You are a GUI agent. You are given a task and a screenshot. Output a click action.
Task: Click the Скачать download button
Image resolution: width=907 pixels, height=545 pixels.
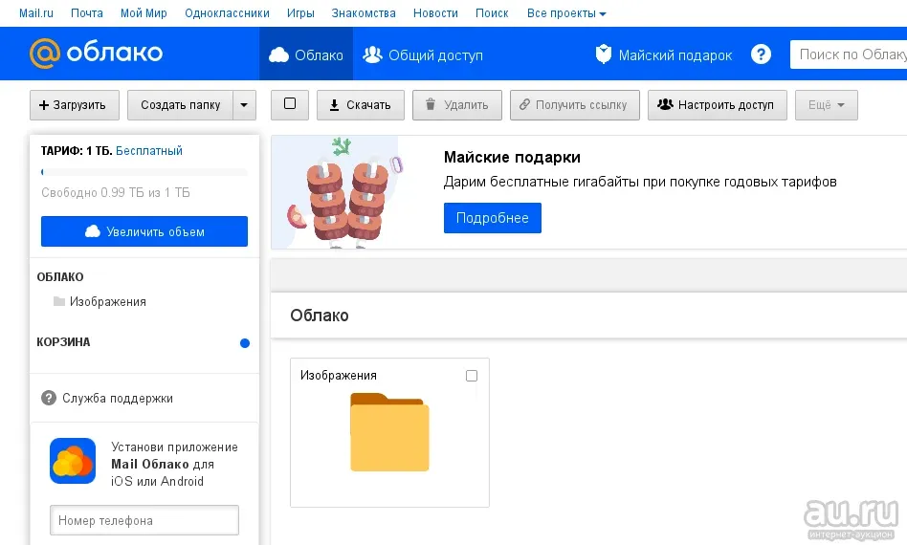[x=361, y=105]
